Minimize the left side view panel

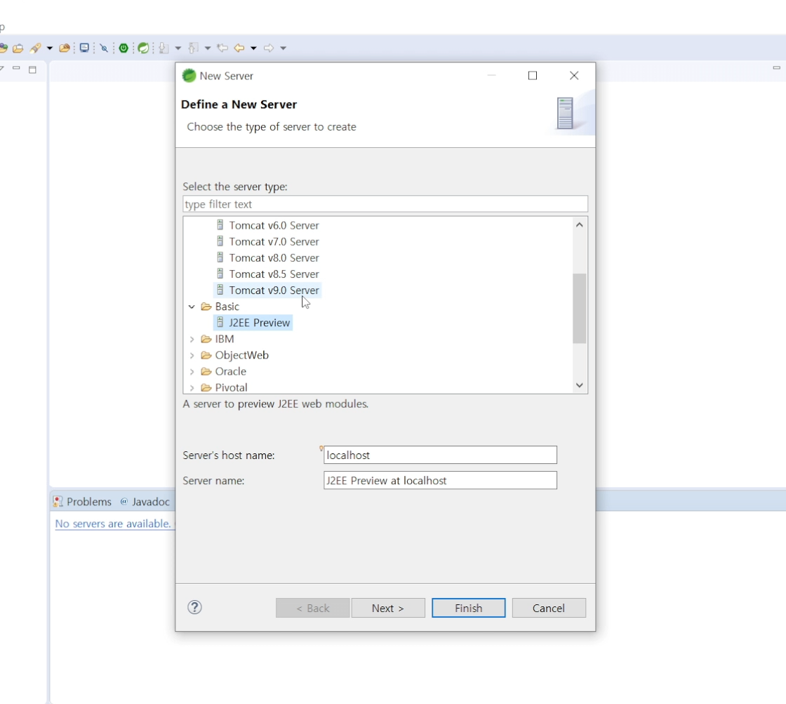[x=17, y=69]
